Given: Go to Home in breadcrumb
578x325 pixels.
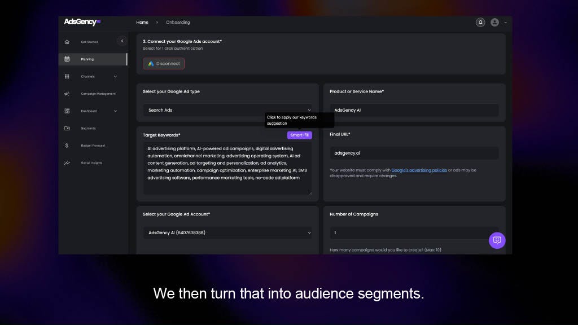Looking at the screenshot, I should [x=142, y=23].
